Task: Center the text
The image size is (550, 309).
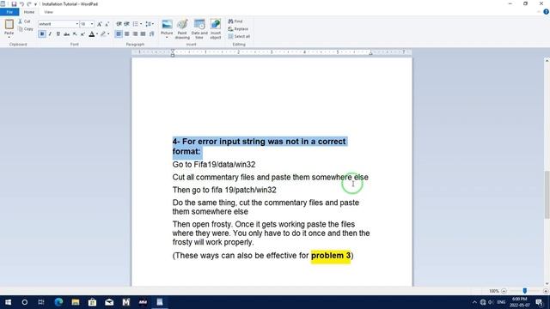Action: (127, 34)
